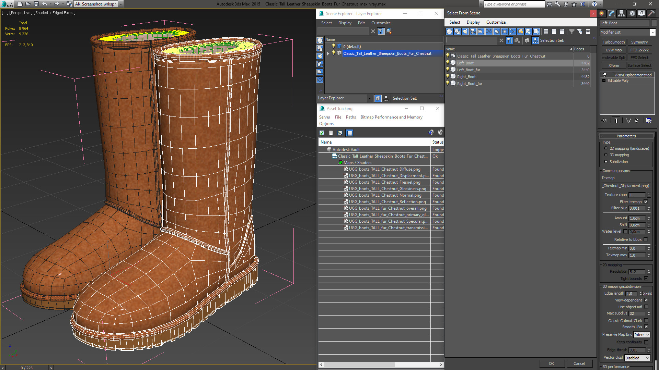Clear the search filter in Select From Scene

pyautogui.click(x=501, y=40)
